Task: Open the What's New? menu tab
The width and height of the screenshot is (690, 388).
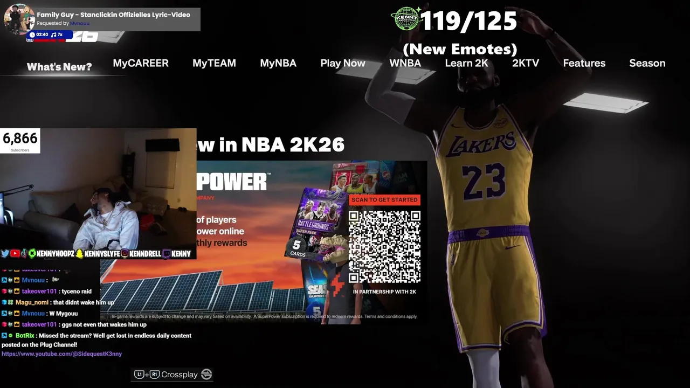Action: point(59,67)
